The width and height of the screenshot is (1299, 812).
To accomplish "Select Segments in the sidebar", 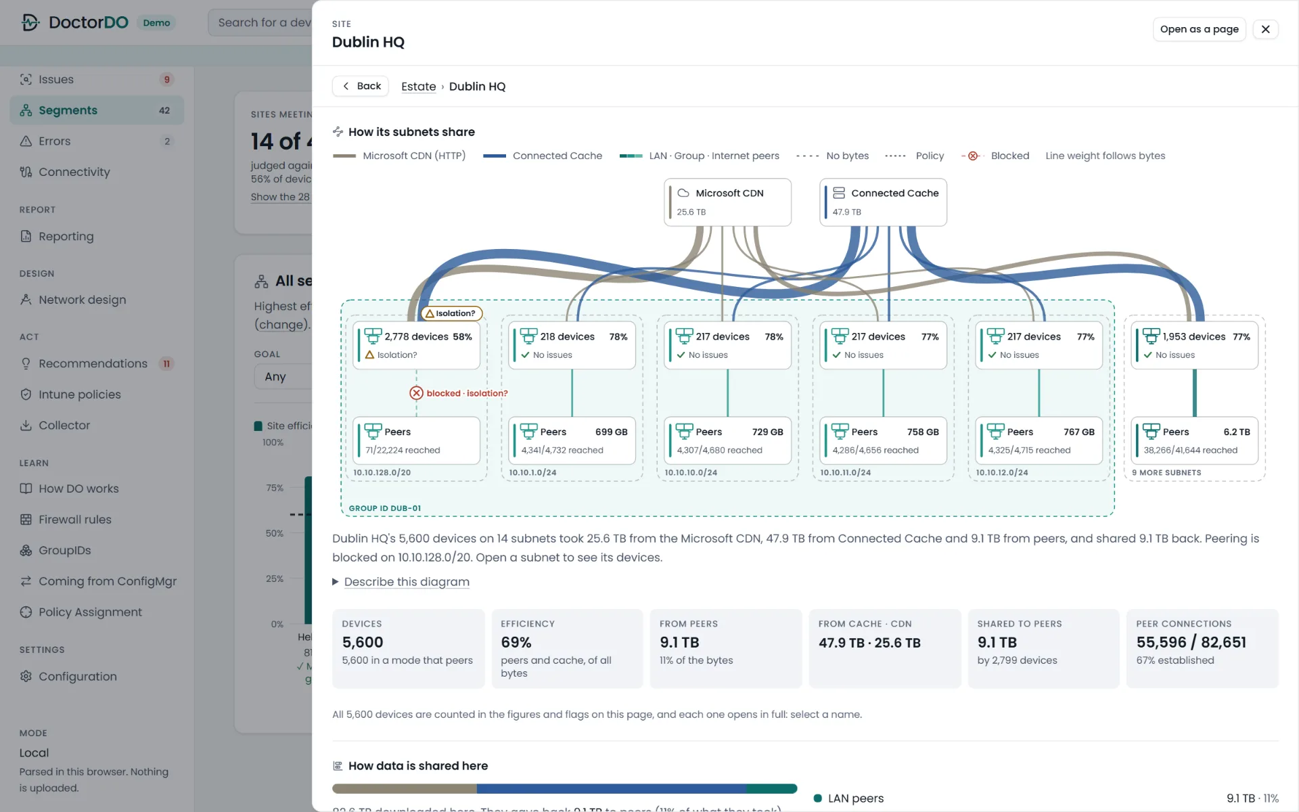I will tap(97, 110).
